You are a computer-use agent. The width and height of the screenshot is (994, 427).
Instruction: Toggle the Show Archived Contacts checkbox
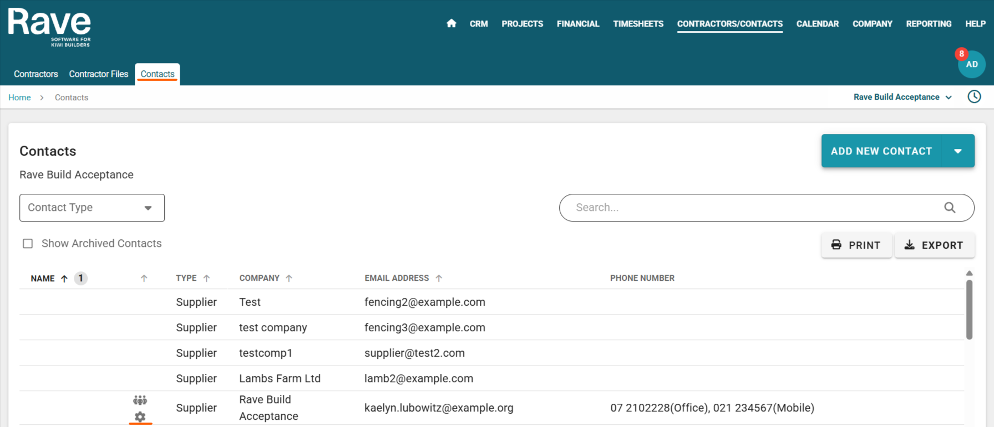click(28, 244)
